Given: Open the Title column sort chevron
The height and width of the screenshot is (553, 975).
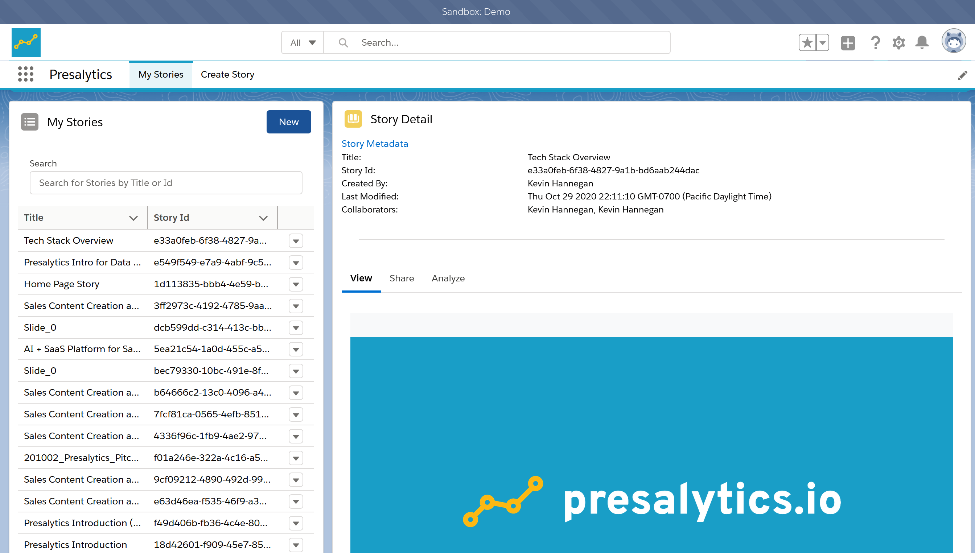Looking at the screenshot, I should point(133,218).
